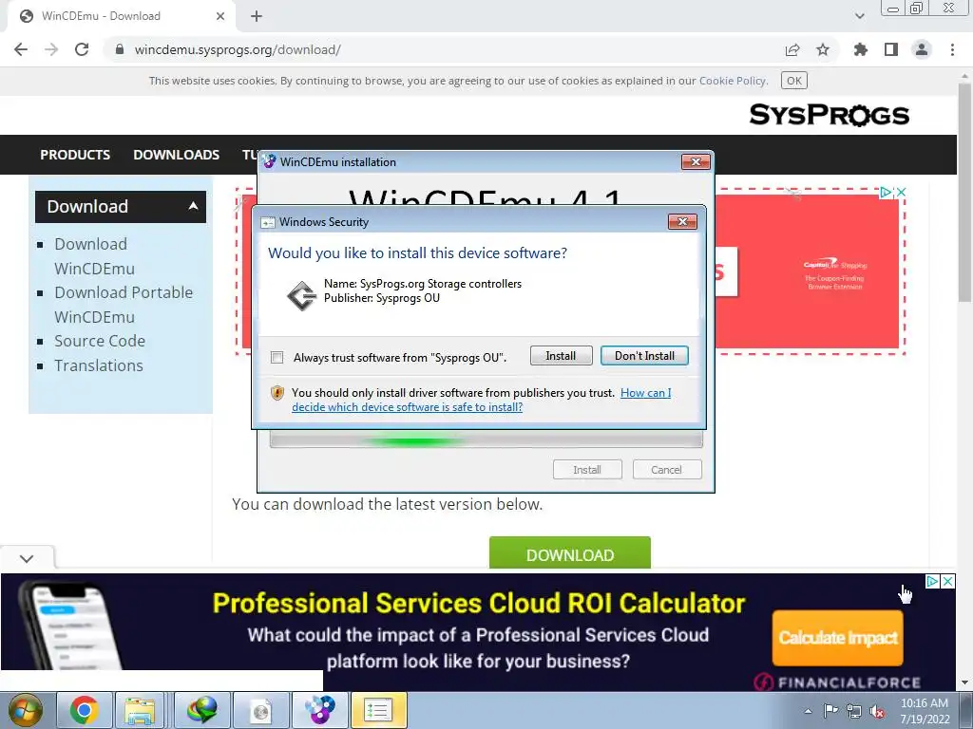This screenshot has height=729, width=973.
Task: Open the Windows Start button
Action: point(24,710)
